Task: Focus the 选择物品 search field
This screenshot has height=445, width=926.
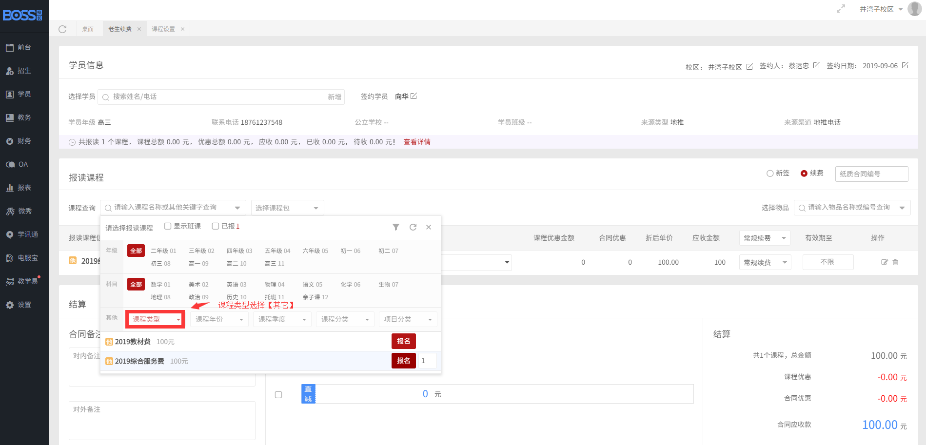Action: (x=852, y=208)
